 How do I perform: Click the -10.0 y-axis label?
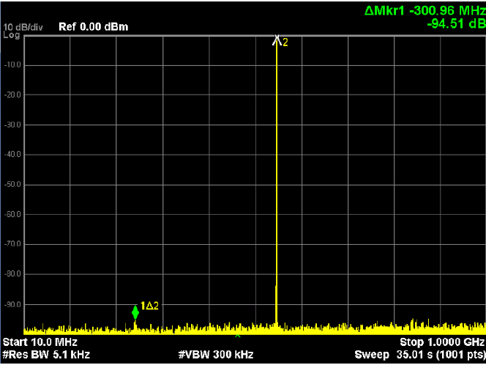[12, 65]
